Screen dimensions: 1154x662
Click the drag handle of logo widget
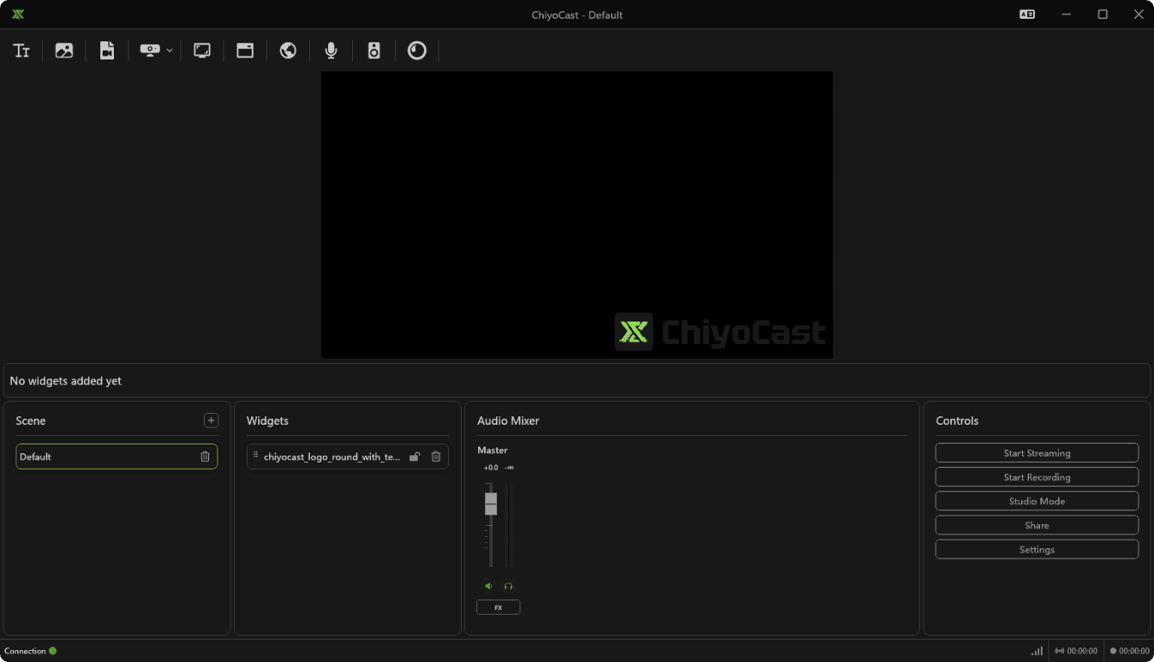[255, 456]
